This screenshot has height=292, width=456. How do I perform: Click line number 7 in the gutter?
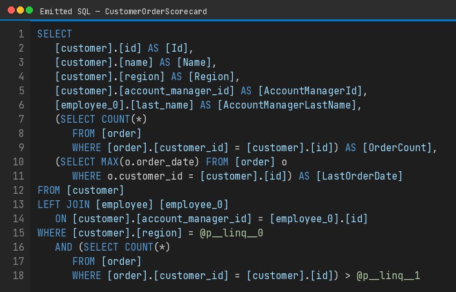pyautogui.click(x=21, y=119)
